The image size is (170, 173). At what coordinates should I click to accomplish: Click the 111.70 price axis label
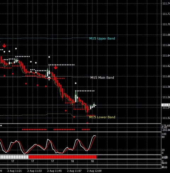pos(166,24)
